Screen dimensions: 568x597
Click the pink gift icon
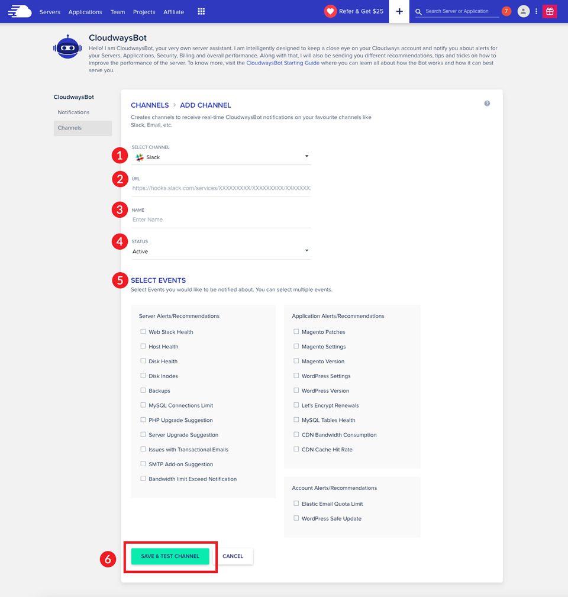point(550,11)
